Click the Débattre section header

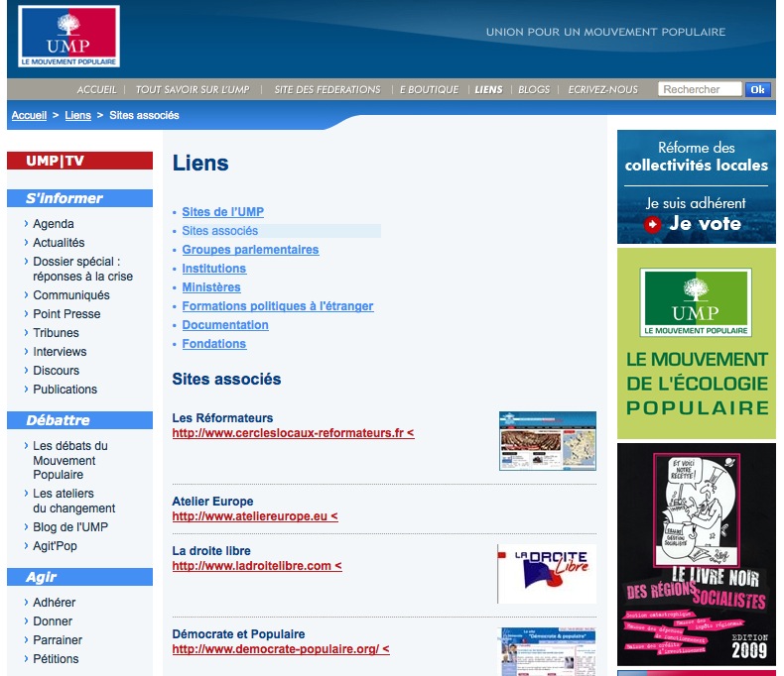[80, 420]
